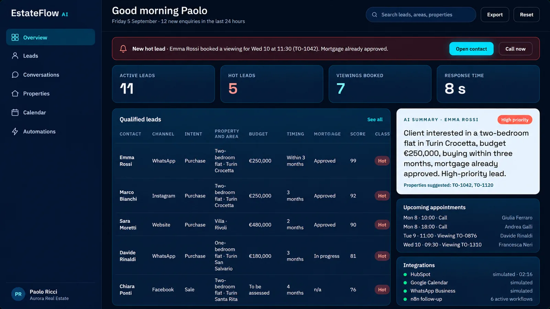Click the Open contact button
This screenshot has height=309, width=550.
[471, 49]
